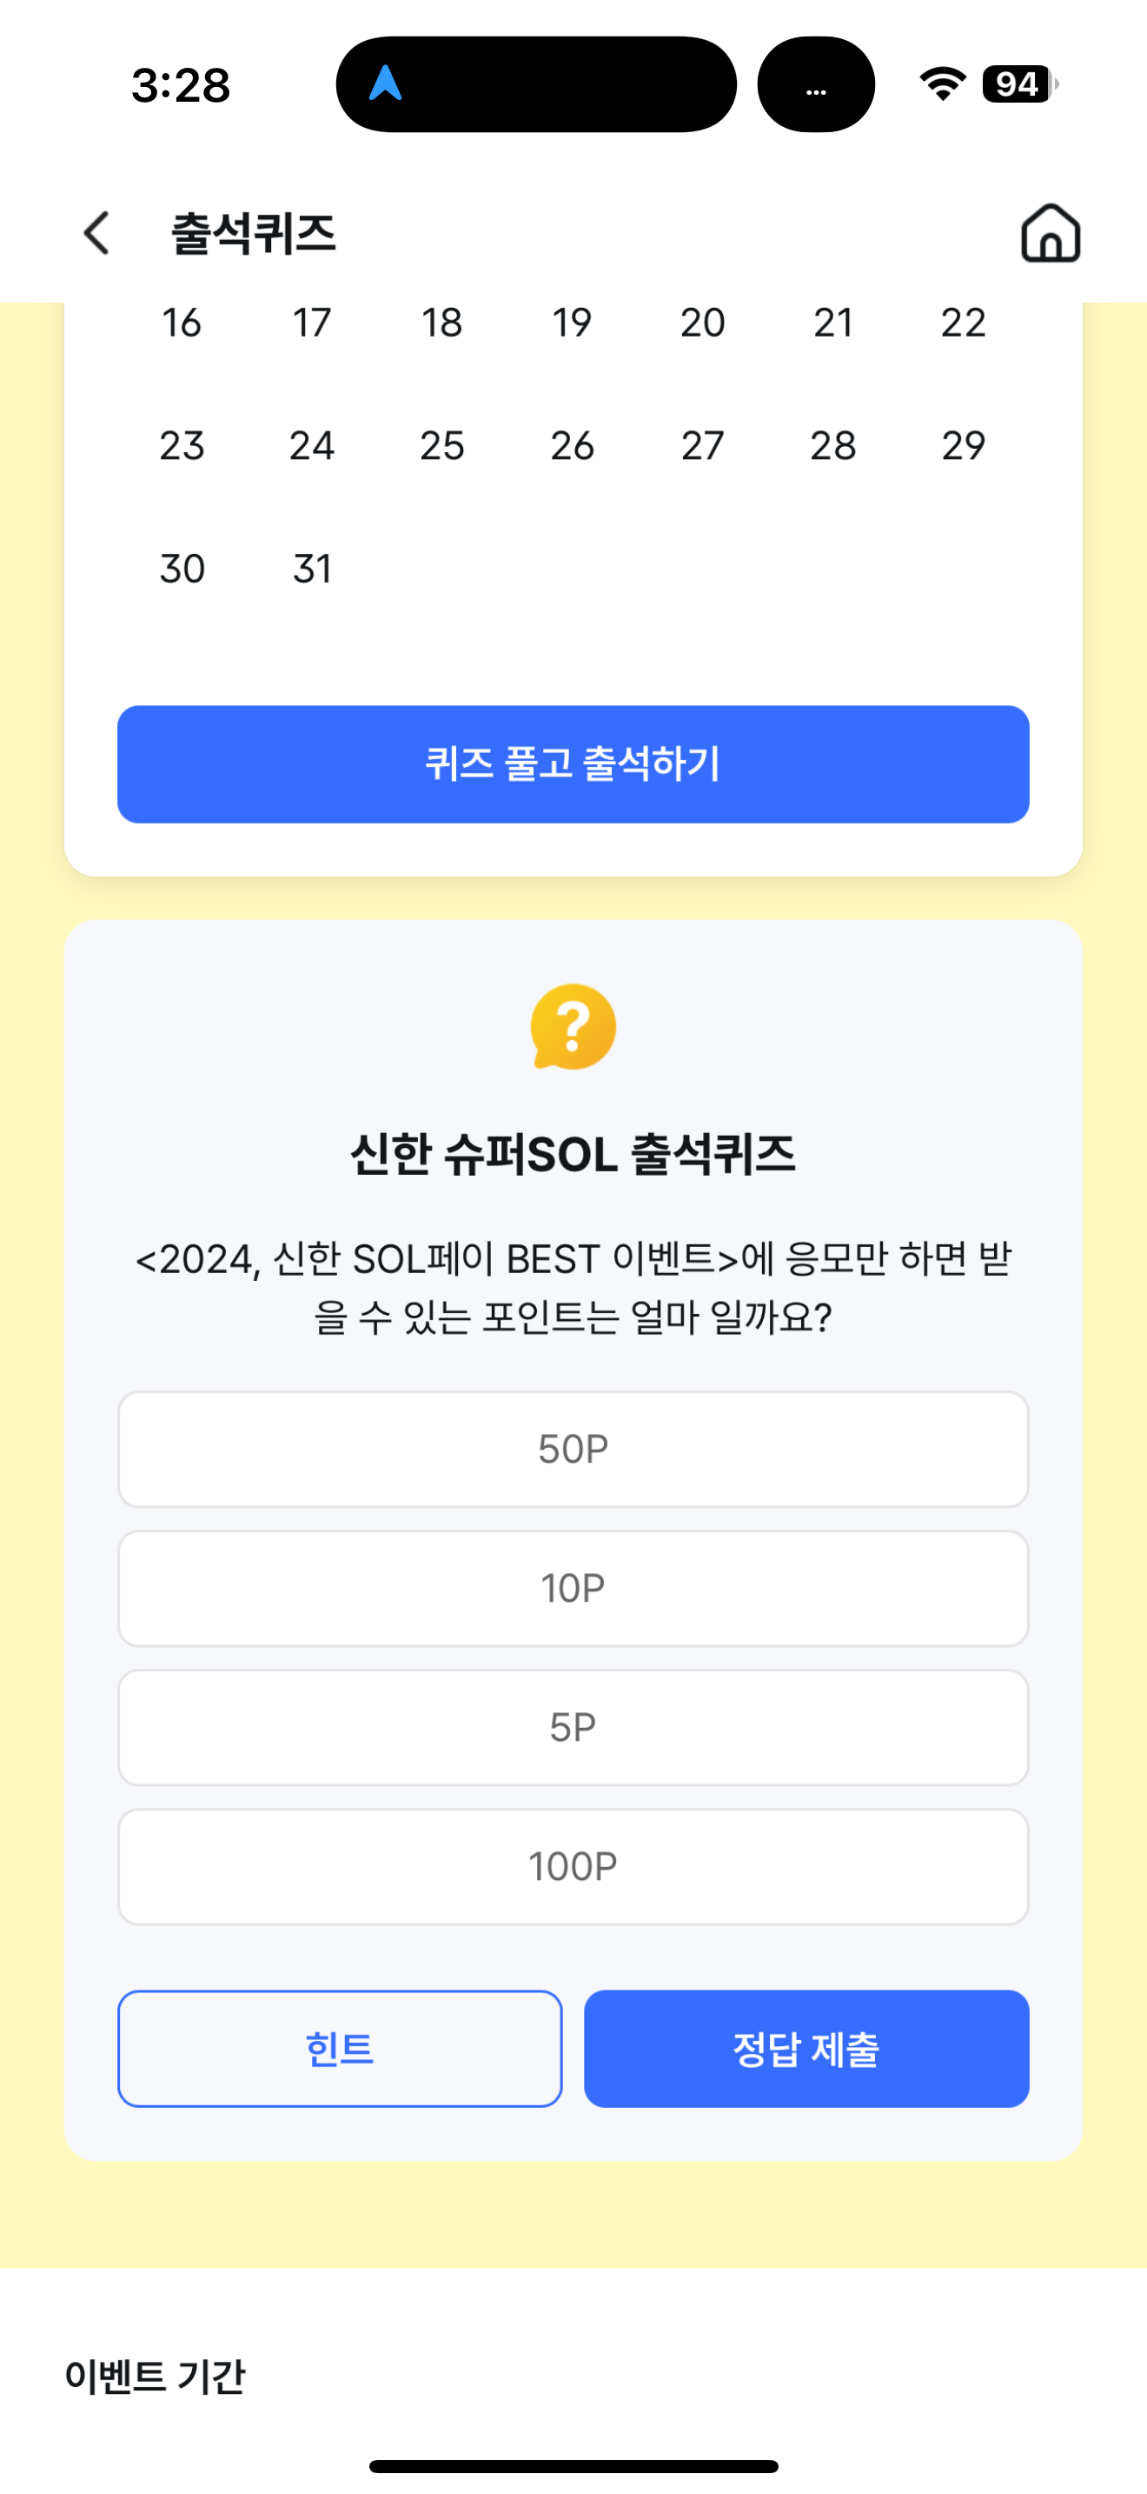
Task: Tap the blue location arrow in status pill
Action: (385, 83)
